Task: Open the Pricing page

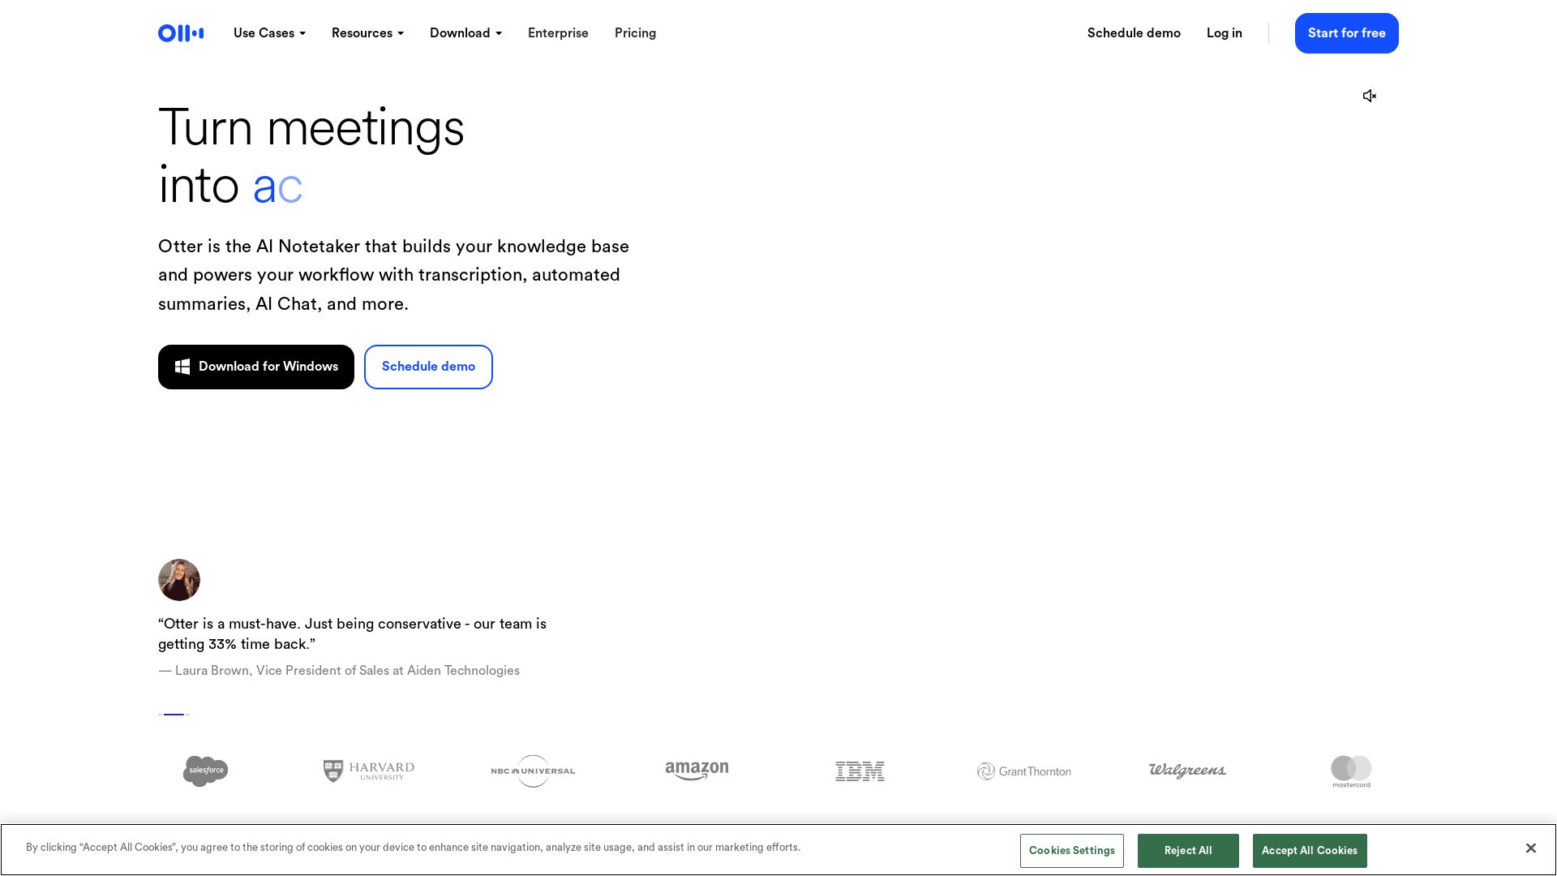Action: click(x=635, y=33)
